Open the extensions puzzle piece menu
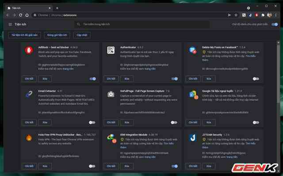The width and height of the screenshot is (283, 176). coord(263,15)
